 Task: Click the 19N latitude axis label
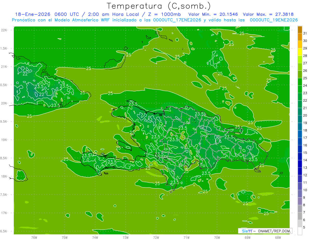point(4,140)
